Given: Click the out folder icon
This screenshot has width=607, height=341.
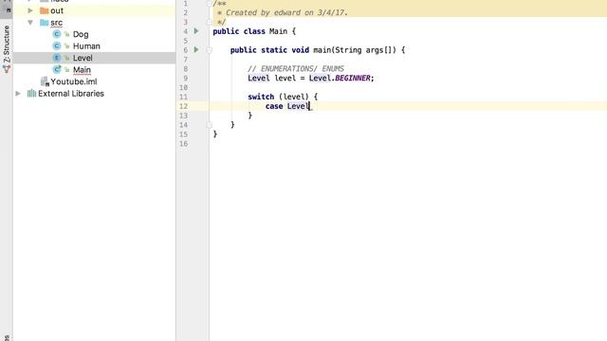Looking at the screenshot, I should (45, 10).
